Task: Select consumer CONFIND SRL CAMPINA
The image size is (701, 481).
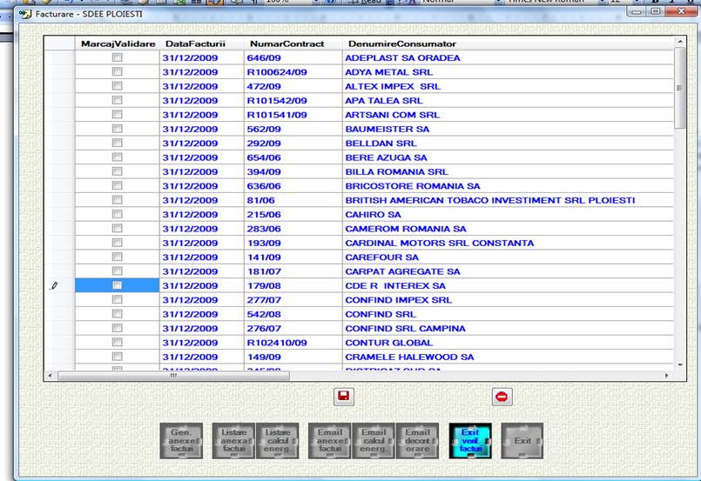Action: click(x=405, y=328)
